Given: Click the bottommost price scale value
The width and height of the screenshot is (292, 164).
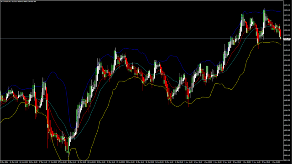Looking at the screenshot, I should point(287,160).
